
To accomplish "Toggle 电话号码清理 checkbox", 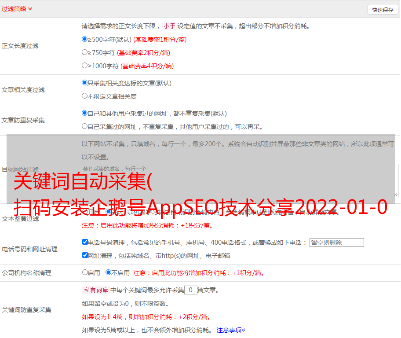I will 85,242.
